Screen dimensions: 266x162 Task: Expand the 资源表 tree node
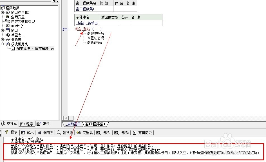pyautogui.click(x=2, y=39)
